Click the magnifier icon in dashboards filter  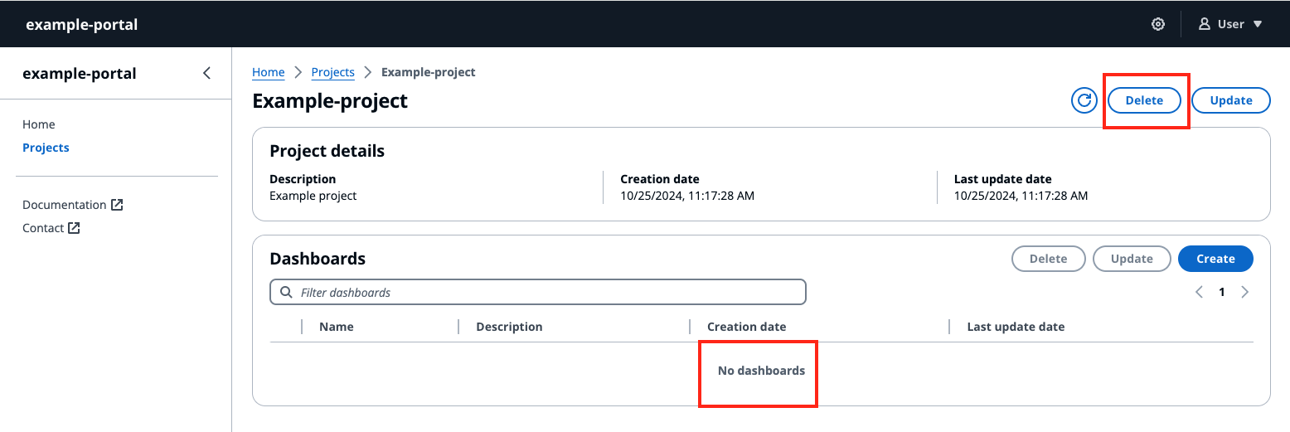tap(287, 292)
